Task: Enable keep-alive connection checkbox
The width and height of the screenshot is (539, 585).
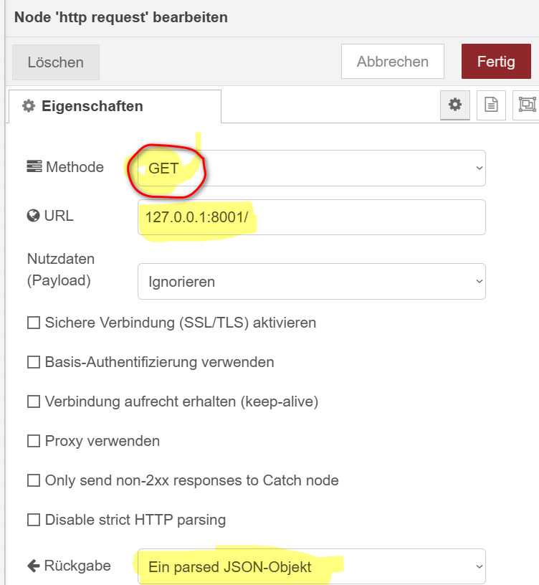Action: [x=34, y=401]
